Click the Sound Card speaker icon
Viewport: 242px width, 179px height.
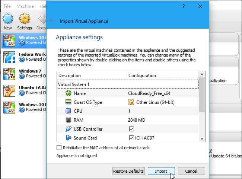(68, 138)
